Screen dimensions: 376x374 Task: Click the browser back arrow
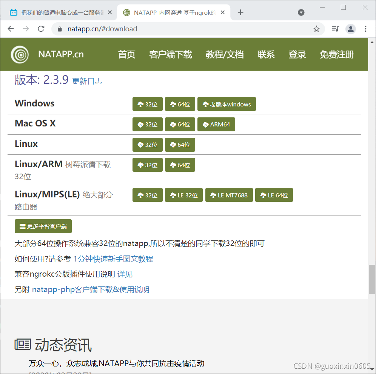pos(11,29)
